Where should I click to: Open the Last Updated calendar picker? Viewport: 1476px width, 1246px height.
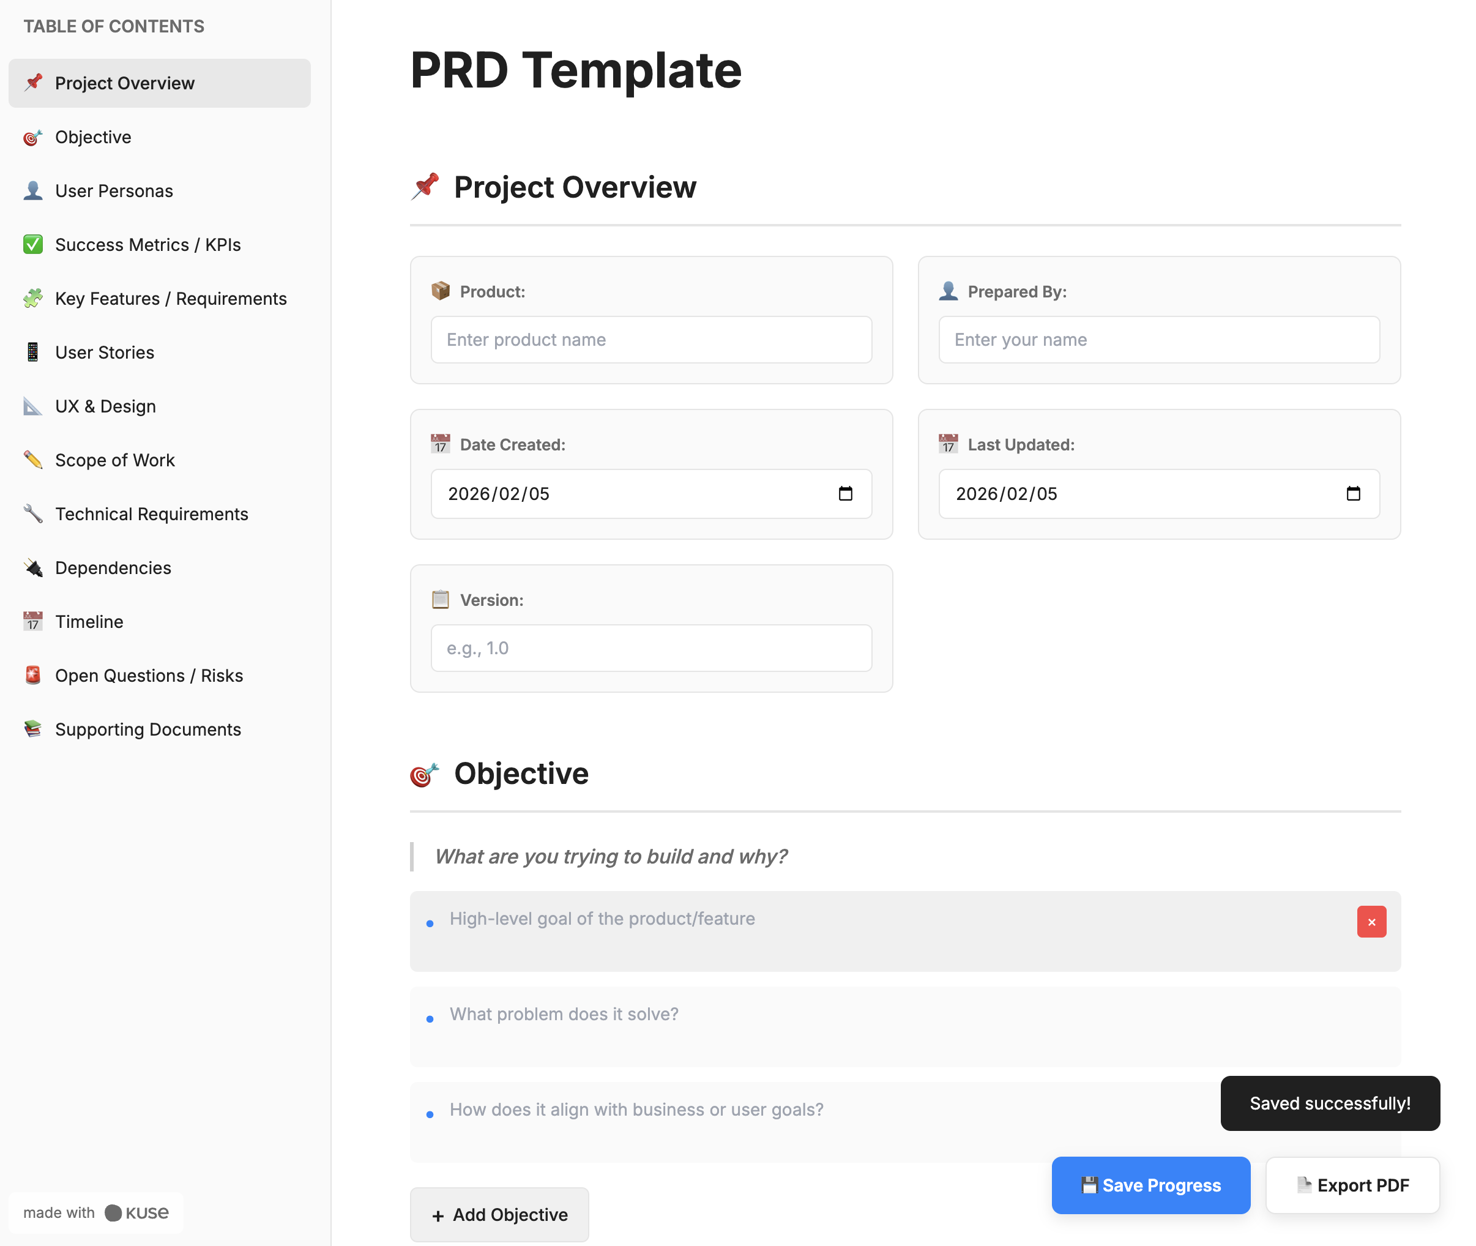coord(1353,494)
